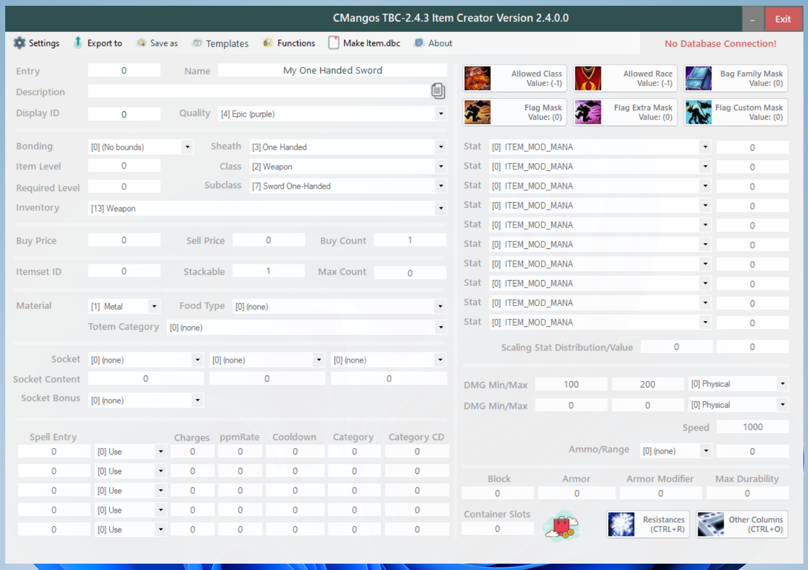Image resolution: width=808 pixels, height=570 pixels.
Task: Click the Itemset ID field
Action: coord(124,271)
